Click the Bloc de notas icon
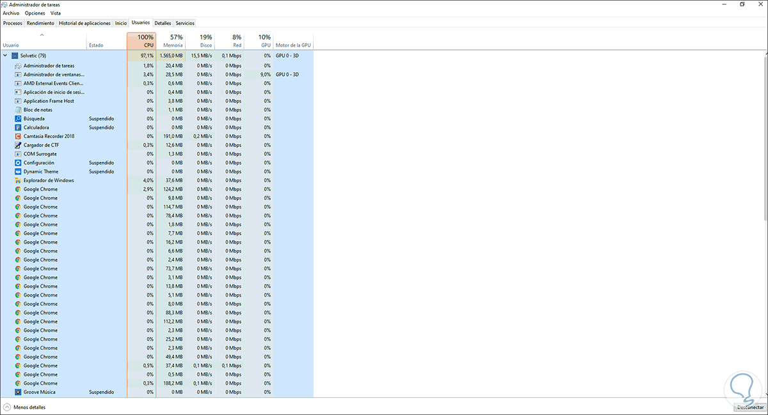The image size is (768, 415). [x=18, y=110]
